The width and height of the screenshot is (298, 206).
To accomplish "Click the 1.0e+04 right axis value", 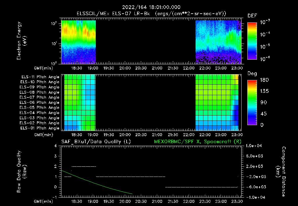I will 254,146.
